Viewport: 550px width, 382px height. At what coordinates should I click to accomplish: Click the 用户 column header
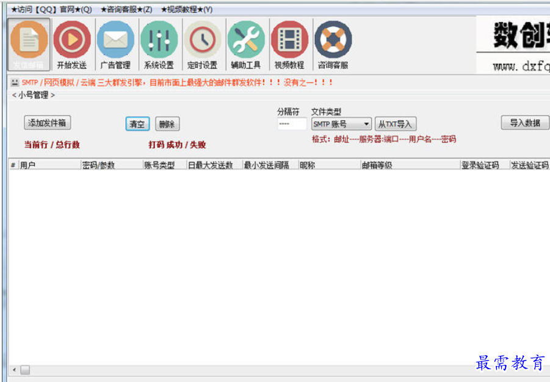pyautogui.click(x=49, y=165)
